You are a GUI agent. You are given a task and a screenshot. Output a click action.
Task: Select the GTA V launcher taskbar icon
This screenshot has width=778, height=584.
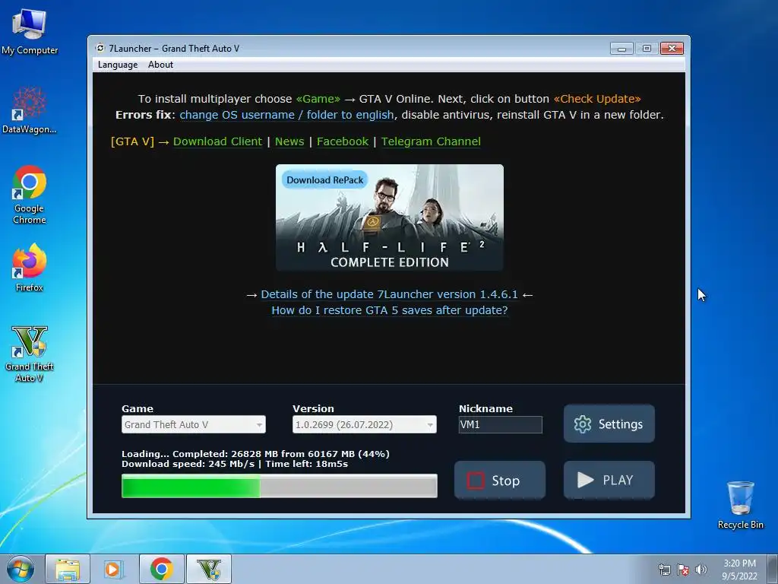tap(209, 569)
